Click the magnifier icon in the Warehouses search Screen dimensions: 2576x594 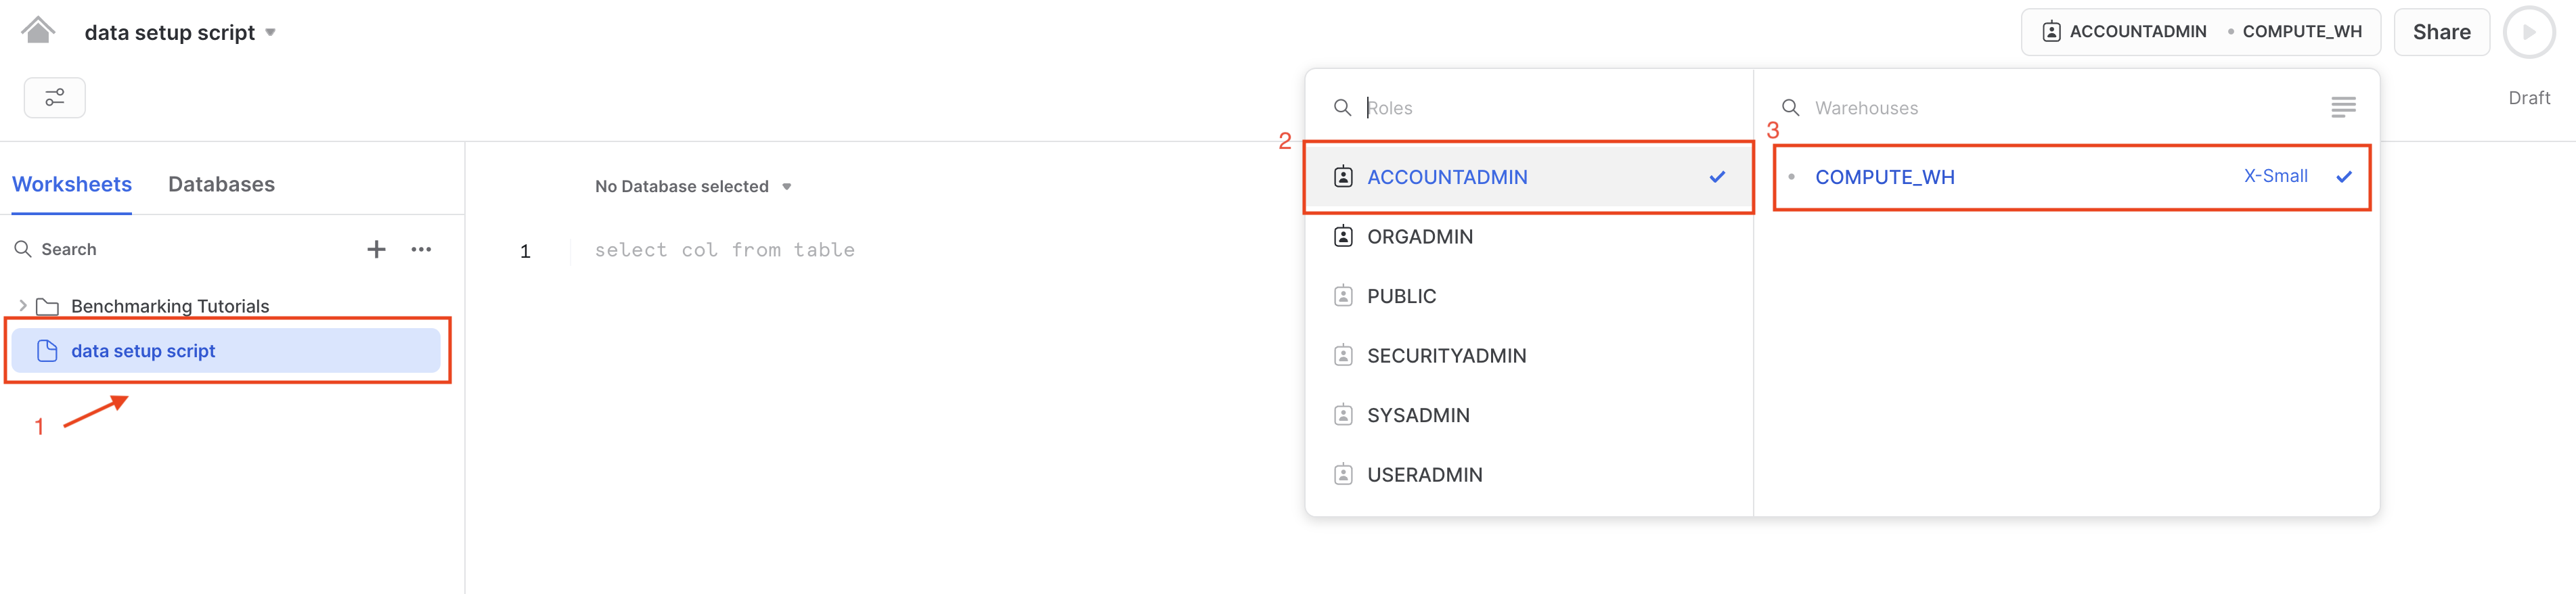tap(1790, 107)
